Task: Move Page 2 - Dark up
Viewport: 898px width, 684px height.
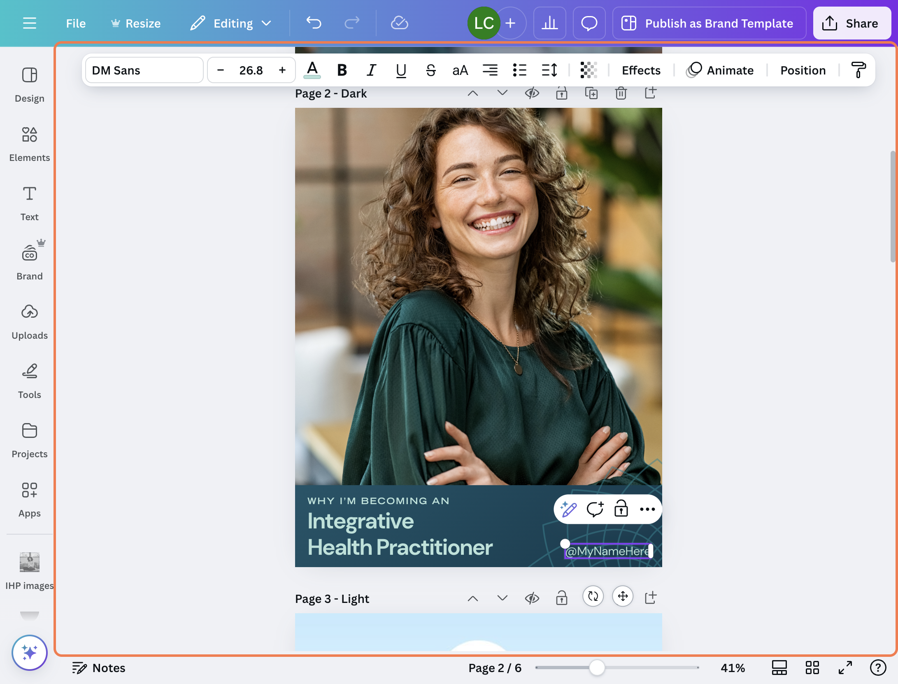Action: 473,93
